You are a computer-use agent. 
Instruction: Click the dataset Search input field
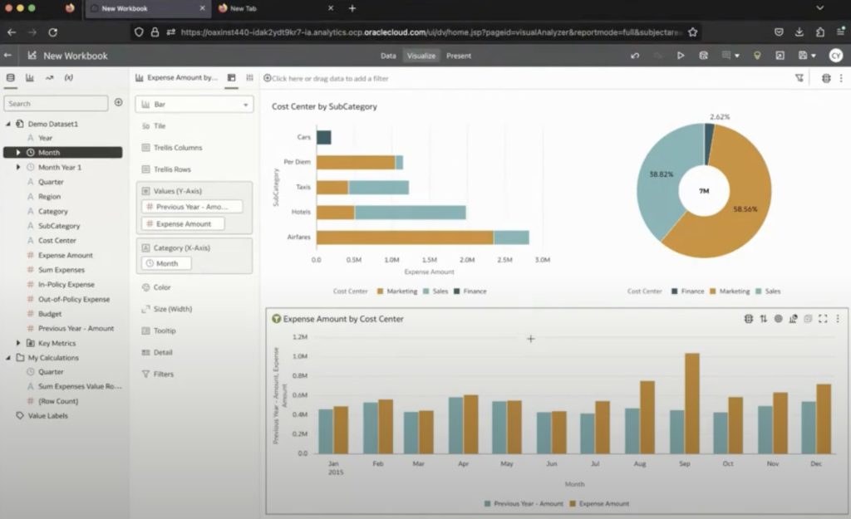56,103
